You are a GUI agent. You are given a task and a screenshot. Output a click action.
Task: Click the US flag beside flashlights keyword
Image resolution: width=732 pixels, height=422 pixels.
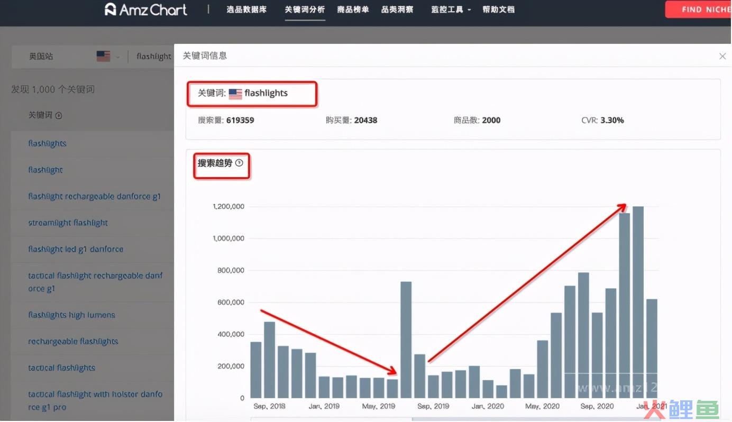click(235, 94)
